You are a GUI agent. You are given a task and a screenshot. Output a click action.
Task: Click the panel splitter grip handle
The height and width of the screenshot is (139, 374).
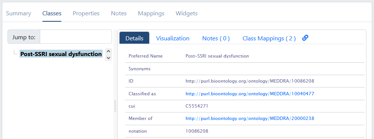coord(115,106)
